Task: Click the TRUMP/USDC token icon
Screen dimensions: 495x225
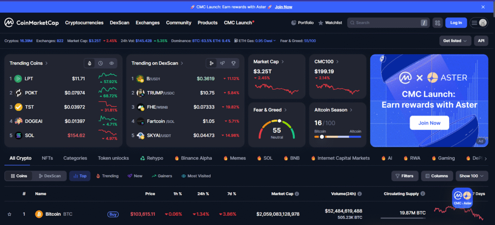Action: (141, 93)
